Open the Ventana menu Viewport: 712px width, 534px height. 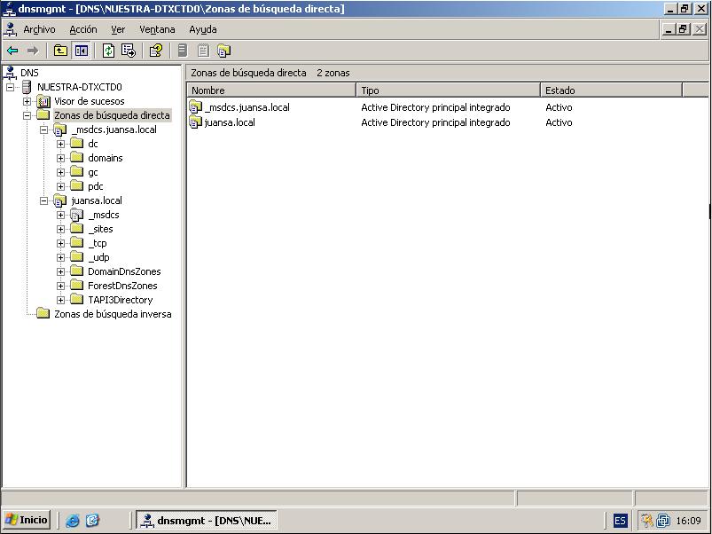click(157, 29)
